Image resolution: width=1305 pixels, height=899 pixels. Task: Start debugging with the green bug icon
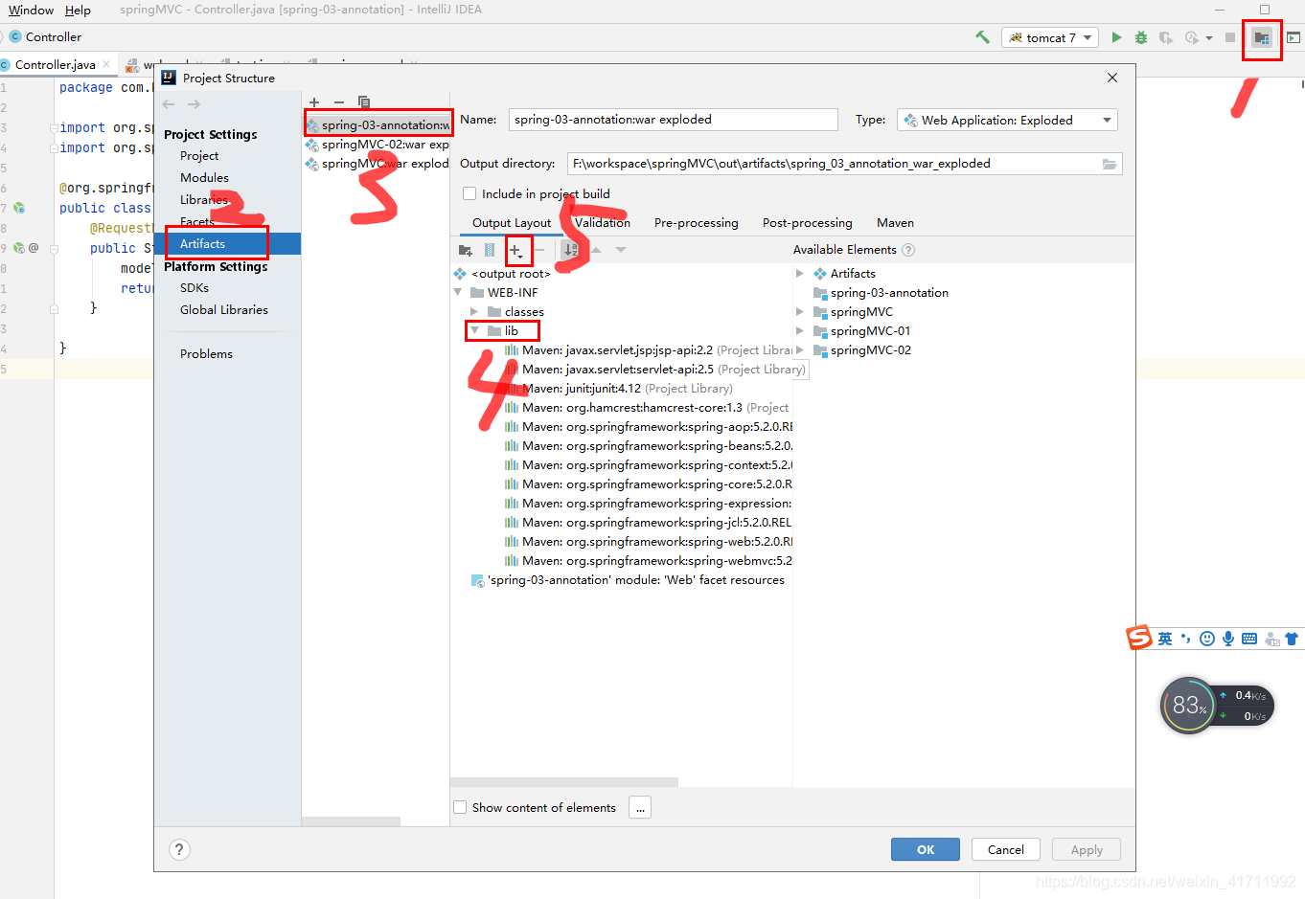tap(1141, 37)
